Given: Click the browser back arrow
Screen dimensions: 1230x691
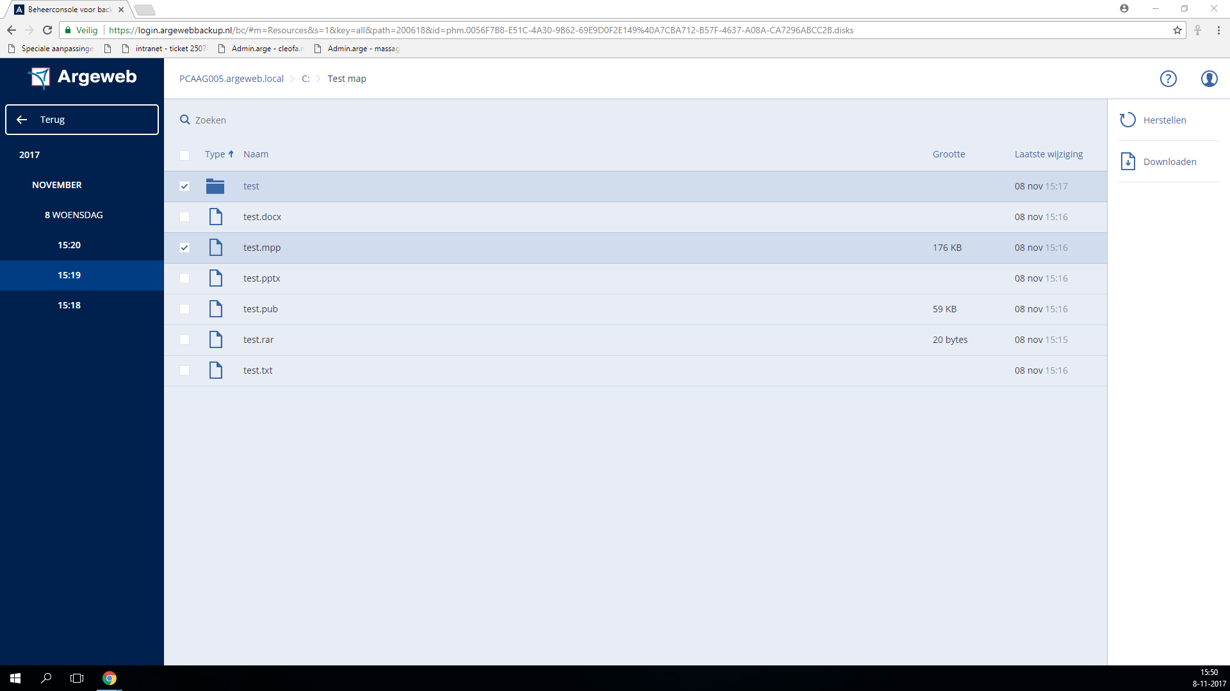Looking at the screenshot, I should click(x=12, y=30).
